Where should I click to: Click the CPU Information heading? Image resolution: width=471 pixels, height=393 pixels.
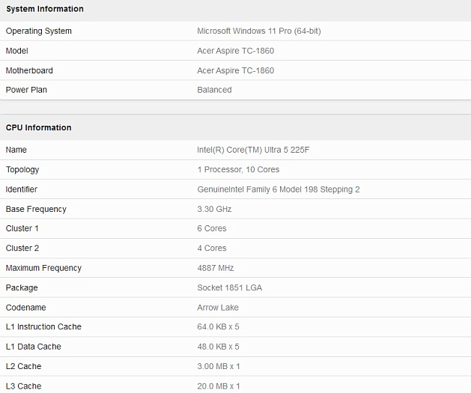click(38, 127)
